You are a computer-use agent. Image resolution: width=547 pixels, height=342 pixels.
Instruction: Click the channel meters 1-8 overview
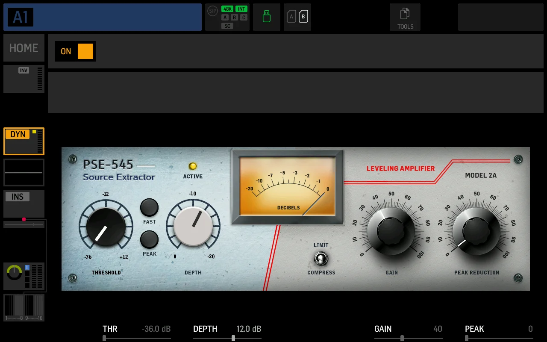[14, 307]
